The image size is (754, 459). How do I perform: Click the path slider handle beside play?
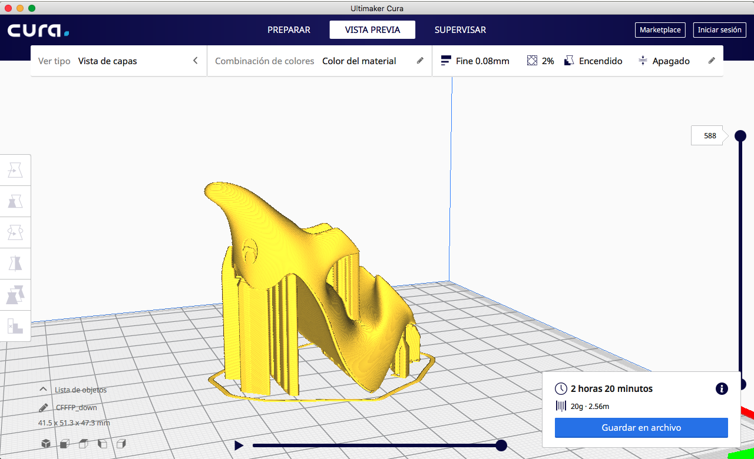point(501,445)
